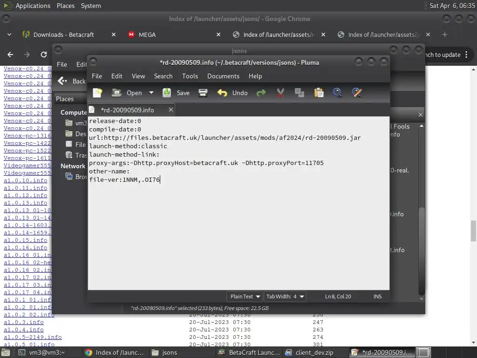The image size is (477, 358).
Task: Open the System panel menu
Action: tap(91, 6)
